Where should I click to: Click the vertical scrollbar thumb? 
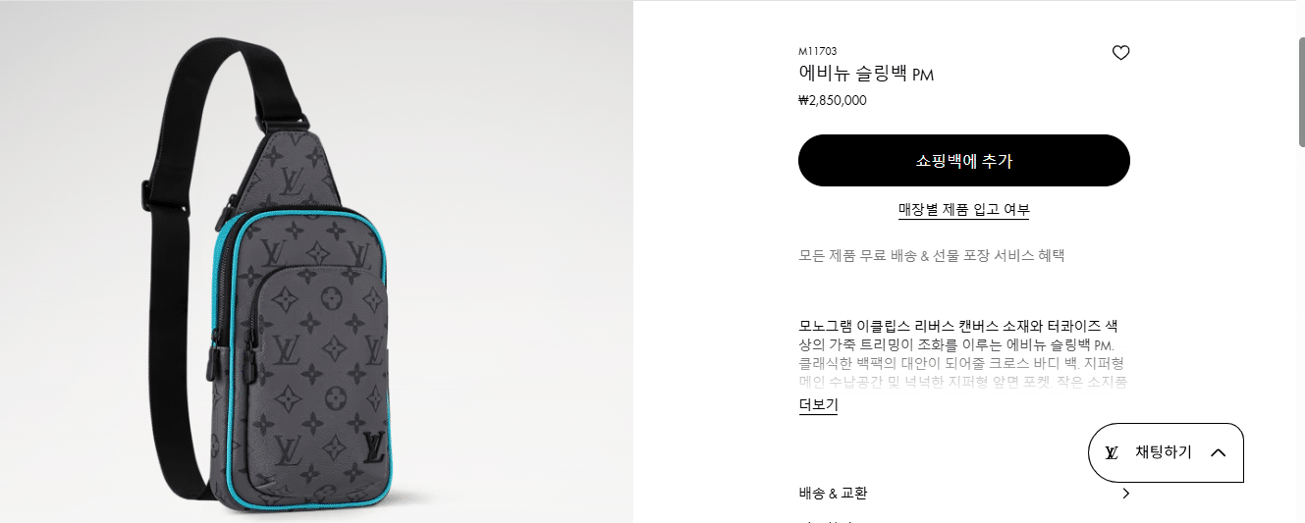point(1301,93)
